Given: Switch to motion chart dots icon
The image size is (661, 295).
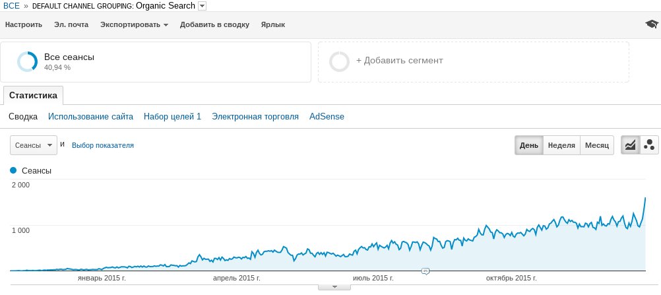Looking at the screenshot, I should (649, 145).
